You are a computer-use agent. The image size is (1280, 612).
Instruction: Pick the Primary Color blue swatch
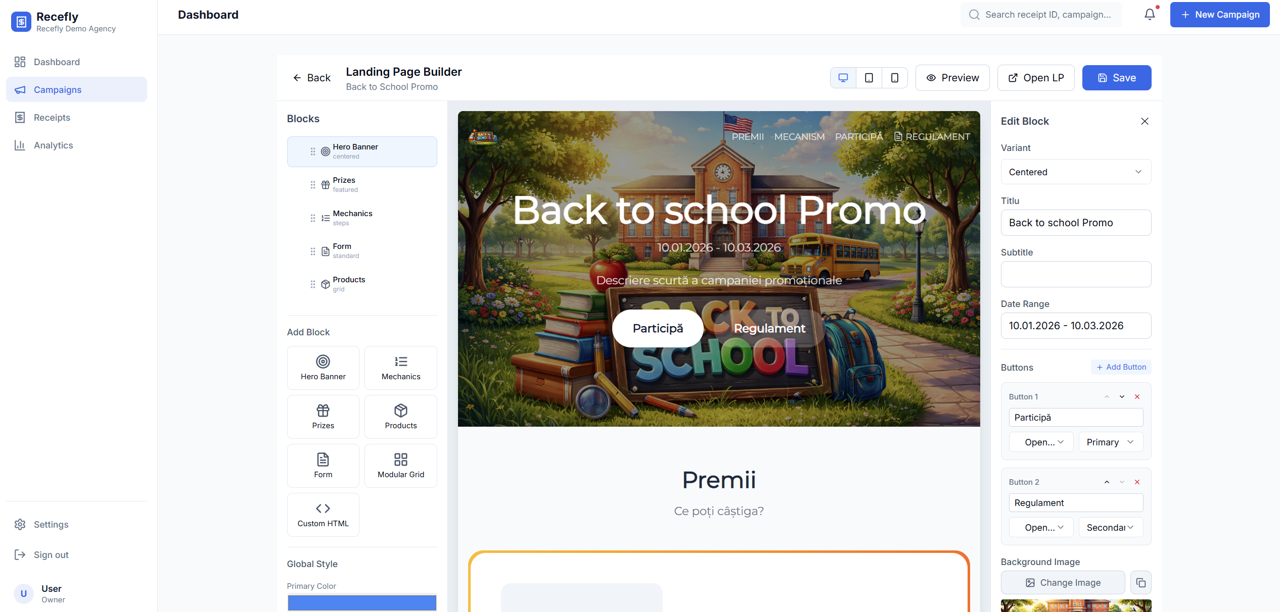362,602
